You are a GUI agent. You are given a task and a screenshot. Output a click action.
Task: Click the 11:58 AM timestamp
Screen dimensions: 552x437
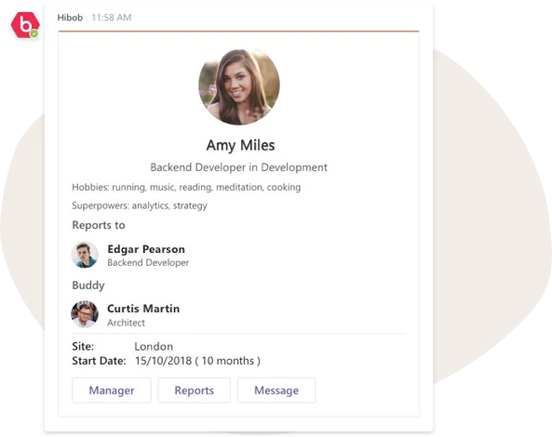112,18
